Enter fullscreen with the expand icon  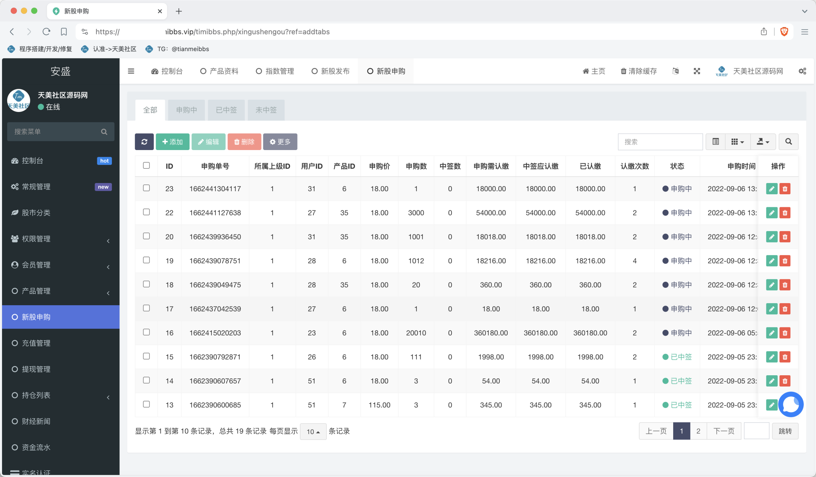click(697, 71)
